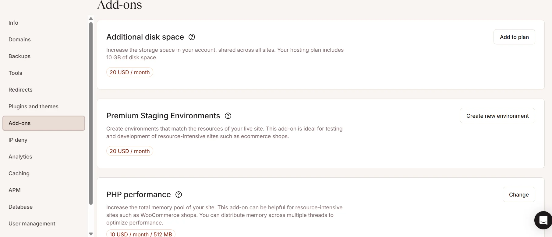This screenshot has width=552, height=237.
Task: View the Analytics section
Action: pyautogui.click(x=20, y=156)
